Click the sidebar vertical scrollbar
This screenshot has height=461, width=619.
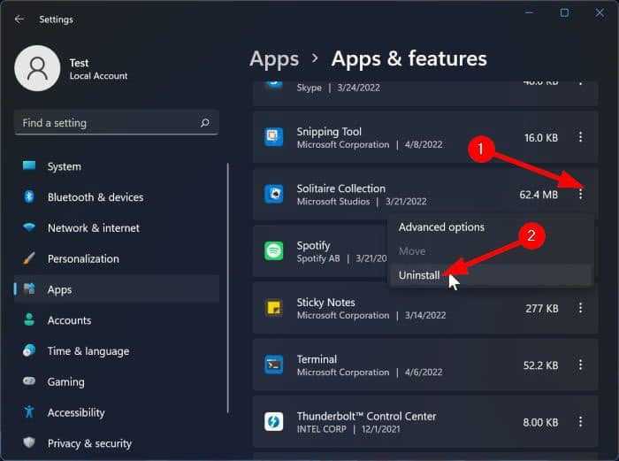[x=228, y=288]
